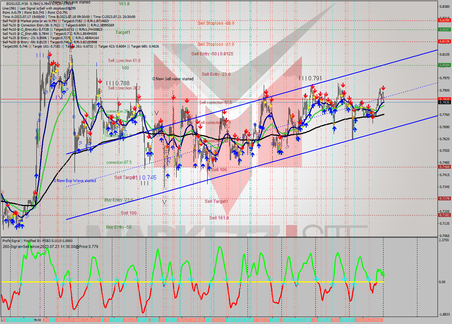This screenshot has height=324, width=452.
Task: Click the 'Sell correction 87.5' label
Action: pos(215,102)
